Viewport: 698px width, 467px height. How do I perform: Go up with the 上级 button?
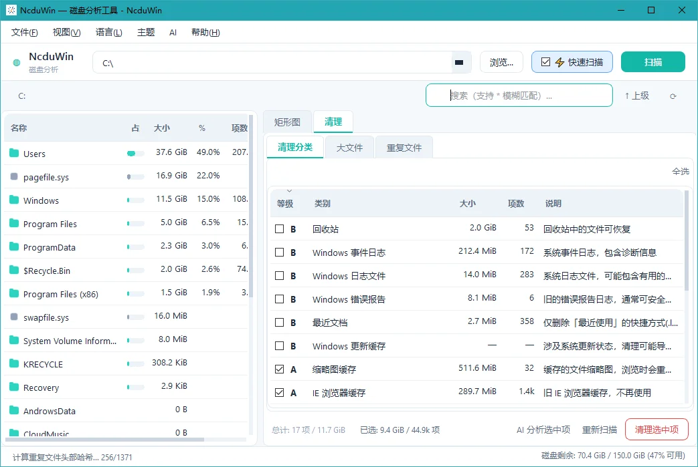point(637,96)
